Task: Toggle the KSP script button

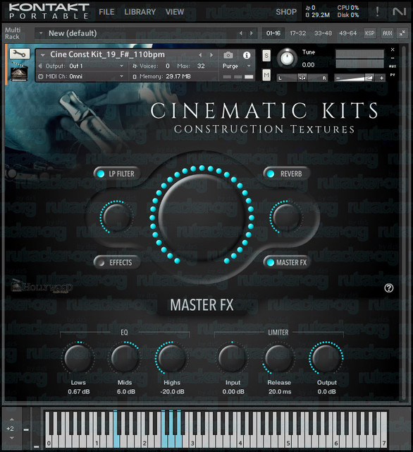Action: pyautogui.click(x=369, y=33)
